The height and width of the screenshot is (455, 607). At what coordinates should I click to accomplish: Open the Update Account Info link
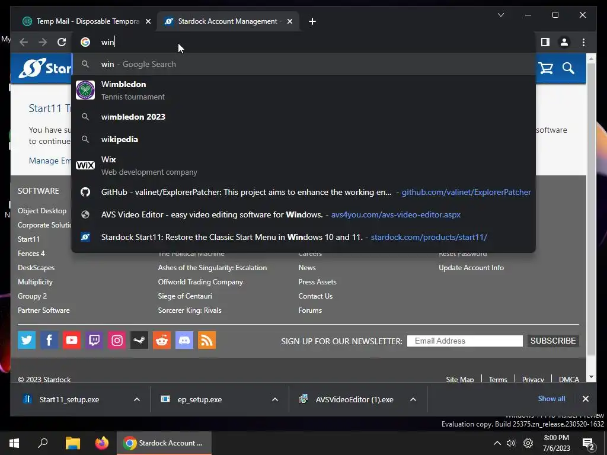coord(471,268)
